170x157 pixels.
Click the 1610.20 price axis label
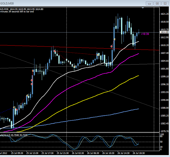[165, 45]
